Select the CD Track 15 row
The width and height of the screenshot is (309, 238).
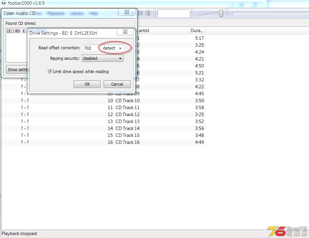(x=103, y=135)
